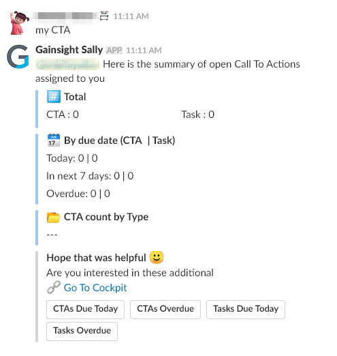Click the APP badge next to Gainsight Sally
The width and height of the screenshot is (337, 356).
point(114,50)
